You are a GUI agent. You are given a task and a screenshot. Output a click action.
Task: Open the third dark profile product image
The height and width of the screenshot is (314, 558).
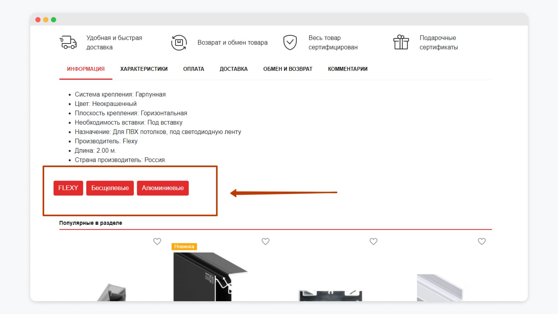click(x=331, y=296)
